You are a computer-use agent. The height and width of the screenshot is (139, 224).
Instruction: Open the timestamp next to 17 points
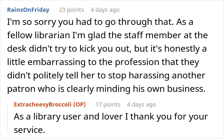coord(141,105)
